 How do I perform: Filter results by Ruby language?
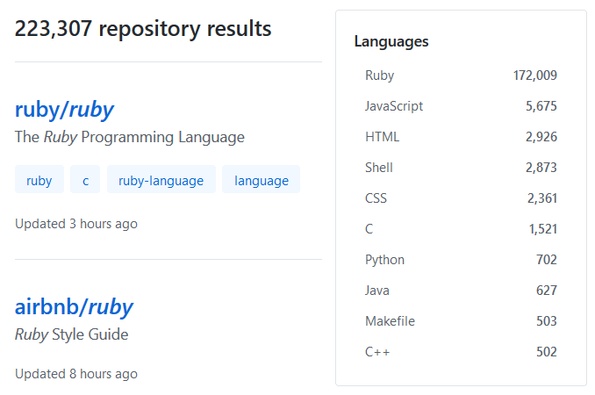coord(461,75)
